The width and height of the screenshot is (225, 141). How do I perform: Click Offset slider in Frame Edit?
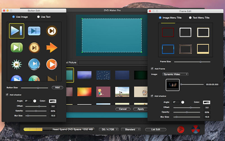click(187, 108)
